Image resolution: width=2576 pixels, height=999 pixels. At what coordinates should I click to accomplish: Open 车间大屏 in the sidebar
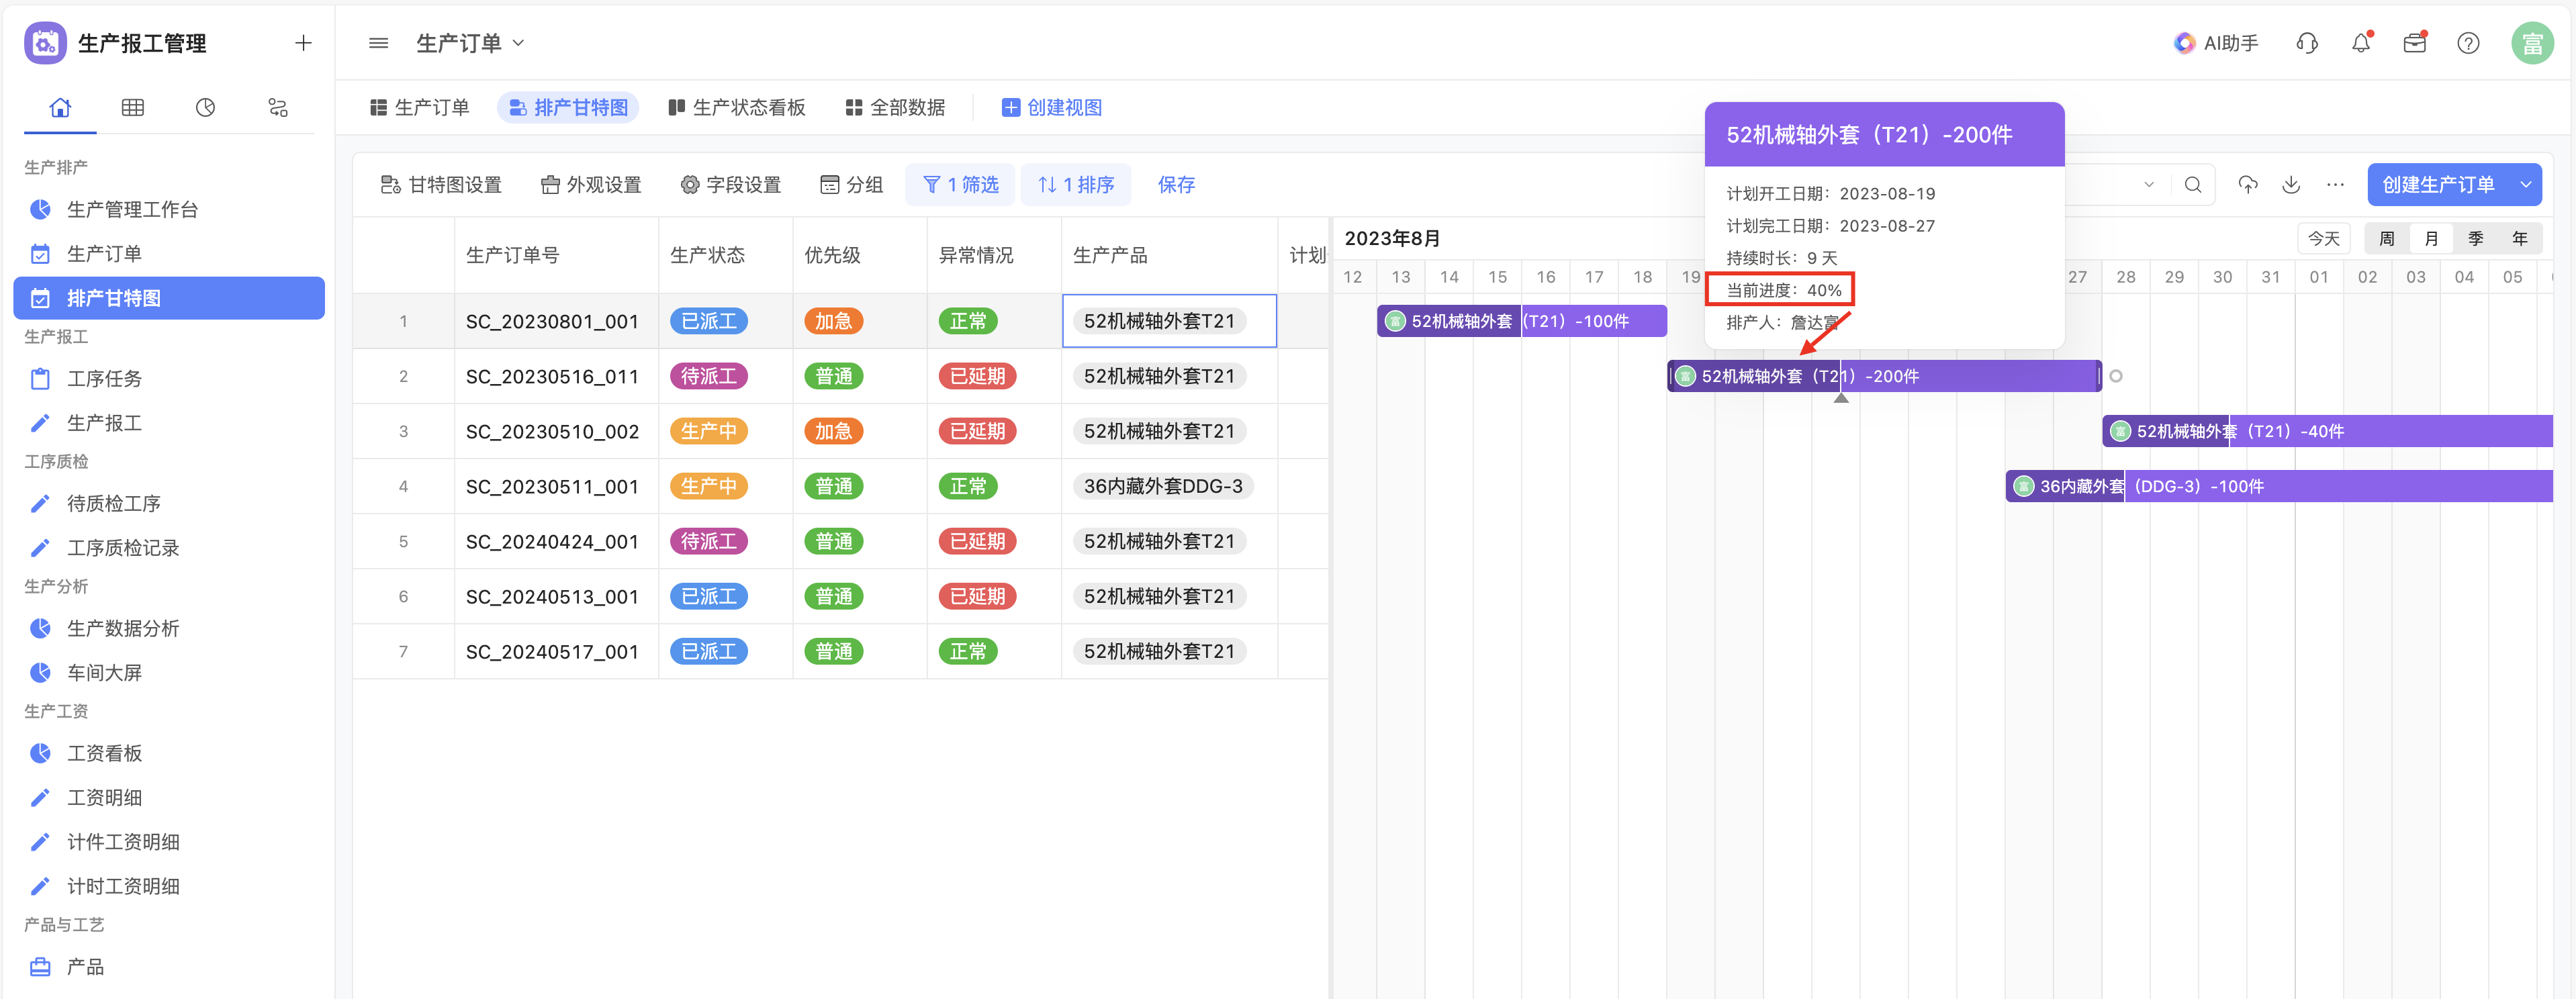pyautogui.click(x=169, y=673)
